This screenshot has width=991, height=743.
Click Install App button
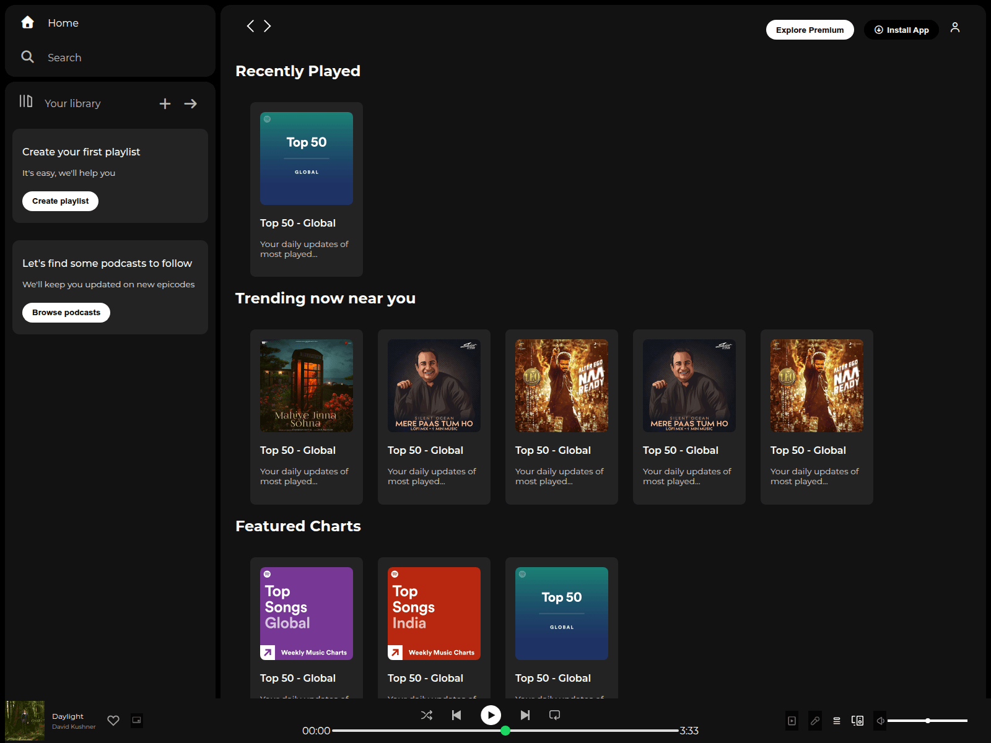pyautogui.click(x=901, y=30)
